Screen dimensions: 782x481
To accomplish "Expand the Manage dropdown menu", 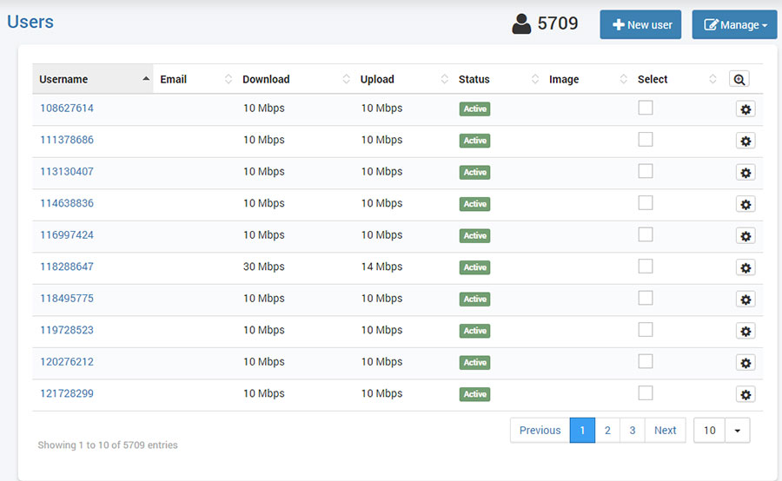I will point(734,25).
